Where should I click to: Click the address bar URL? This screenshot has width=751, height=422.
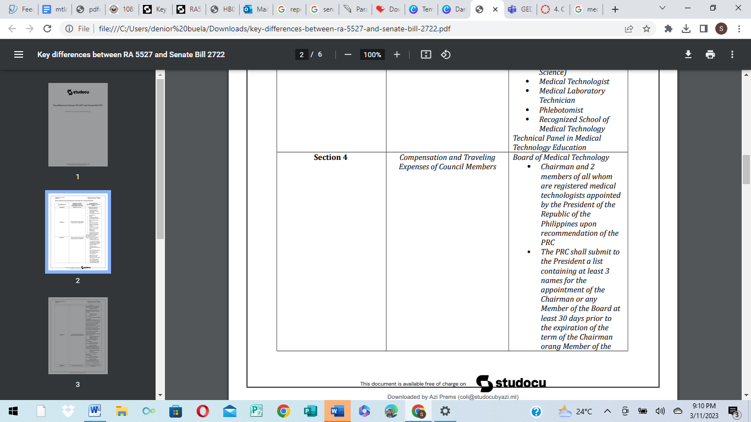tap(274, 29)
